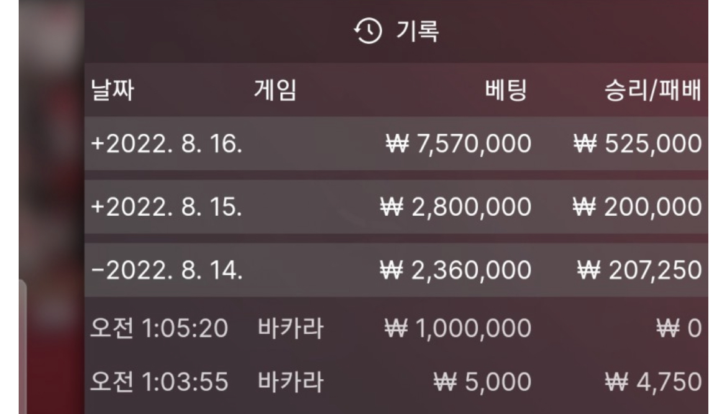The height and width of the screenshot is (414, 727).
Task: Click the history clock icon
Action: pos(367,31)
